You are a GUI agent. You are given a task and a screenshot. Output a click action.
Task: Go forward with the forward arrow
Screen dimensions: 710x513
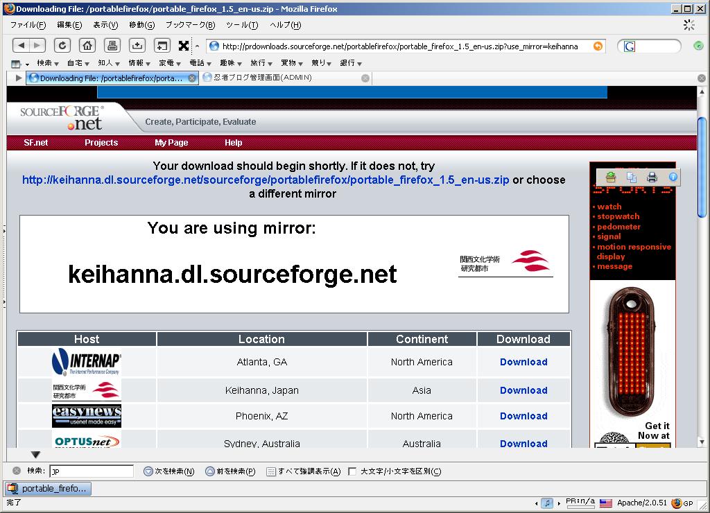[x=37, y=45]
